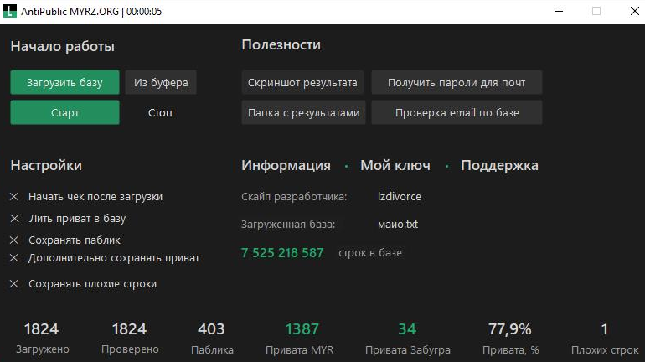Screen dimensions: 645x362
Task: Click the 1824 Загружено counter
Action: tap(42, 329)
